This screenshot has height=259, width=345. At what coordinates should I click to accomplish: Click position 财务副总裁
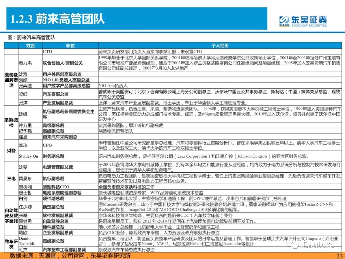(70, 156)
